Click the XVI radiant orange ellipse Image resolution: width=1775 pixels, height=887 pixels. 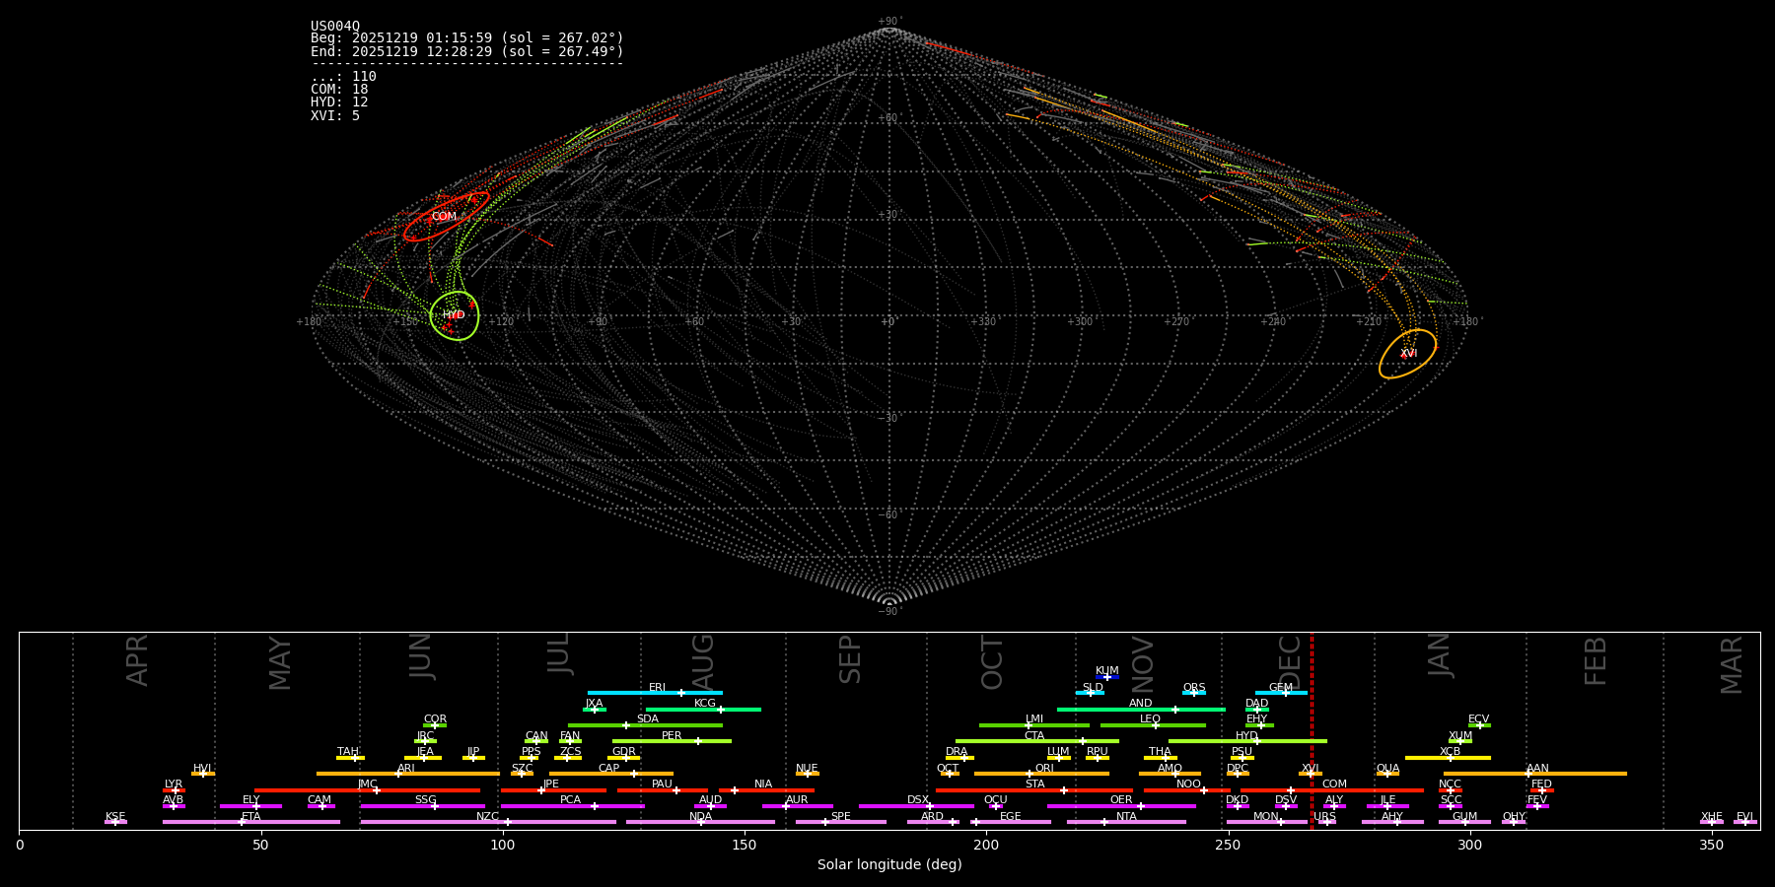tap(1407, 354)
